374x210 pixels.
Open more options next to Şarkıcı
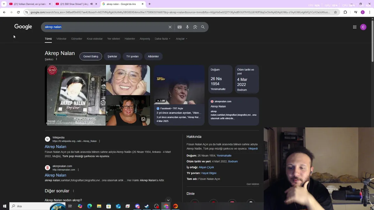(56, 59)
